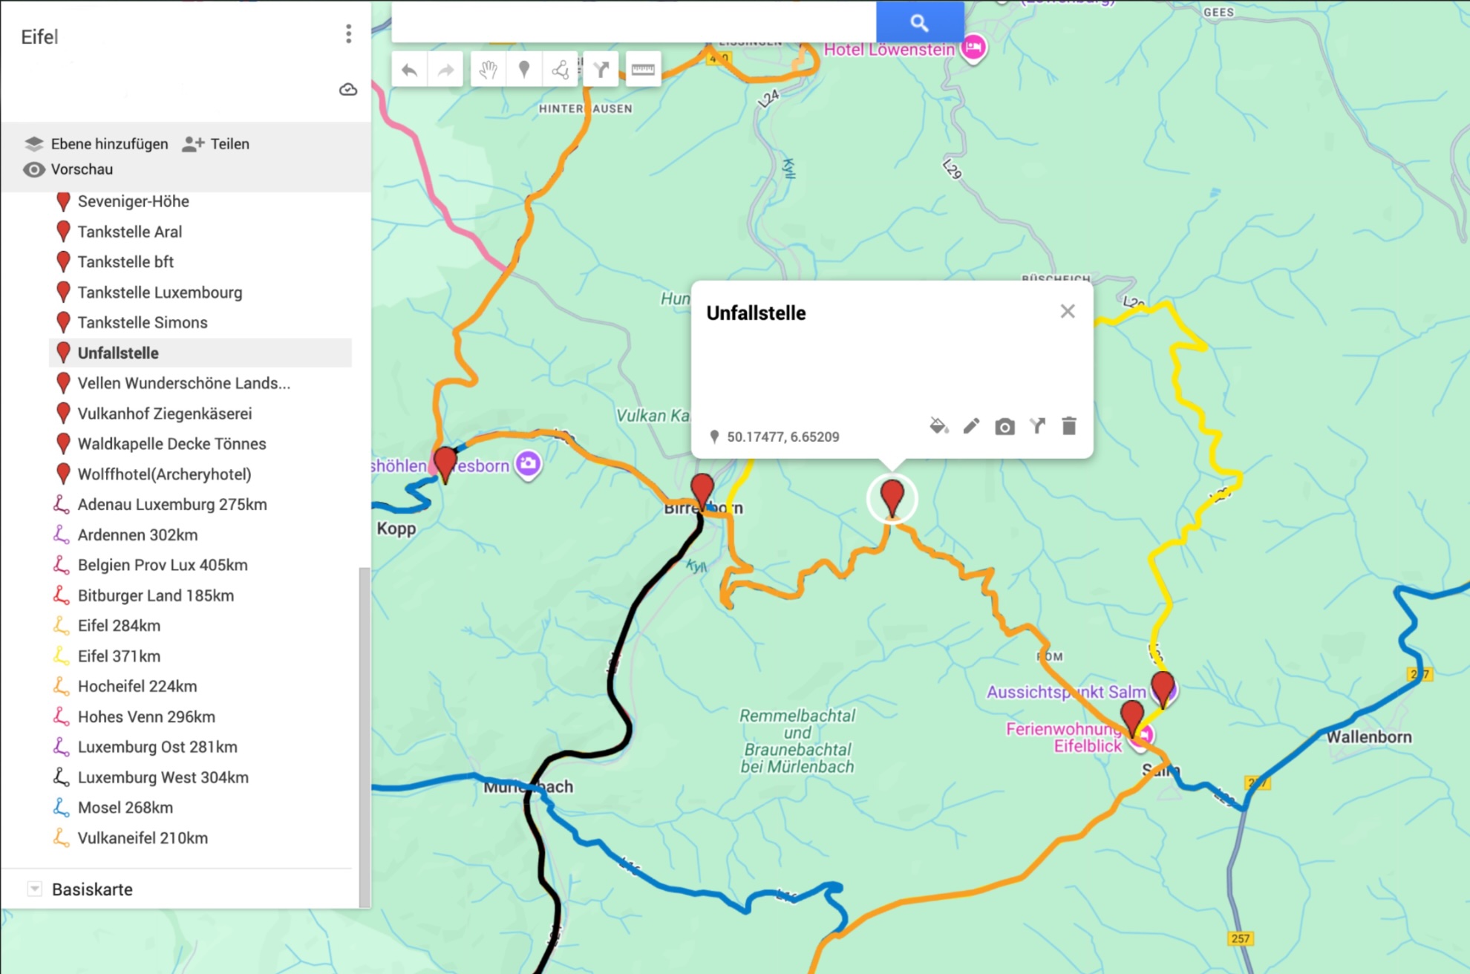
Task: Select the Mosel 268km route
Action: tap(125, 807)
